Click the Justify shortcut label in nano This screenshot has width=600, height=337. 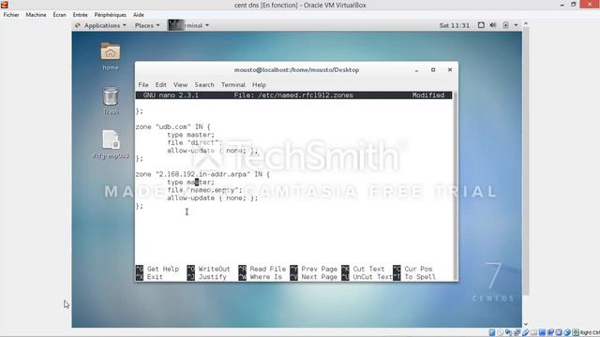[x=213, y=277]
